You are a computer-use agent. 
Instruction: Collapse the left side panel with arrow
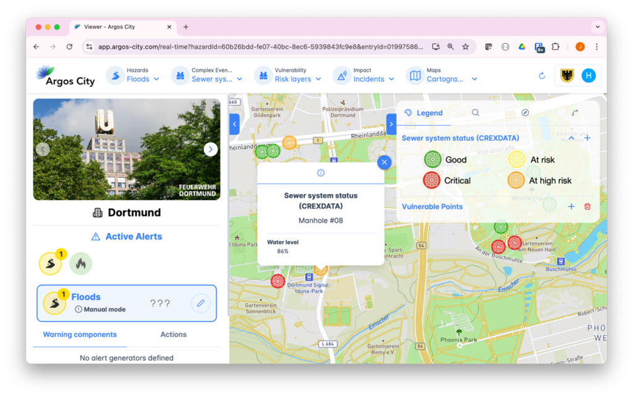(x=234, y=124)
